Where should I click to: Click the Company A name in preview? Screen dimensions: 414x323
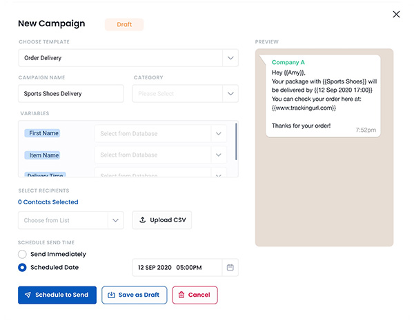click(288, 62)
